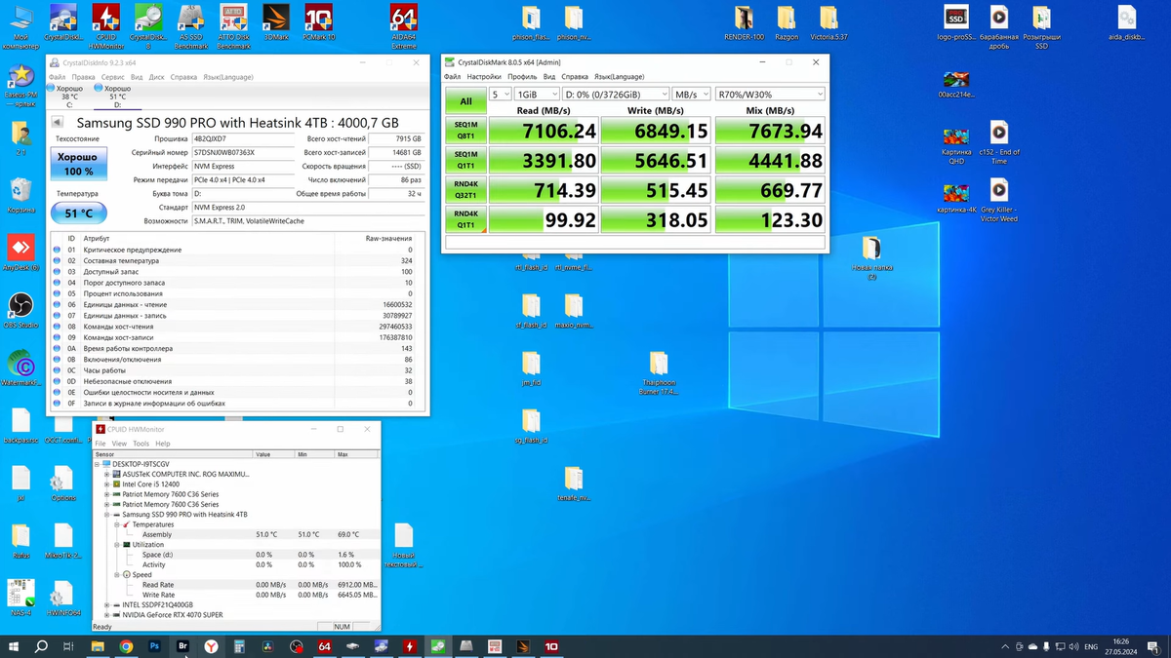This screenshot has width=1171, height=658.
Task: Expand INTEL SSDPF21Q400GB node
Action: tap(106, 604)
